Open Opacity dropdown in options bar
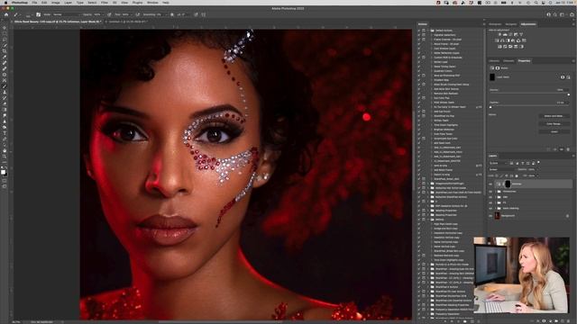 pos(103,14)
